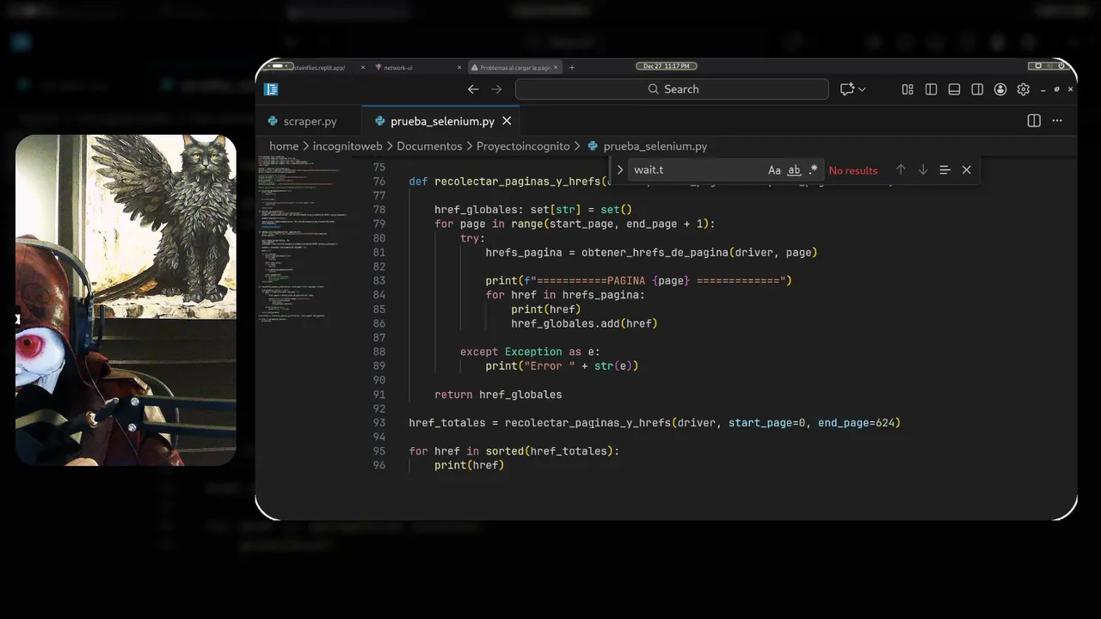Click the Dec 27 clock in top bar
This screenshot has height=619, width=1101.
pyautogui.click(x=667, y=66)
